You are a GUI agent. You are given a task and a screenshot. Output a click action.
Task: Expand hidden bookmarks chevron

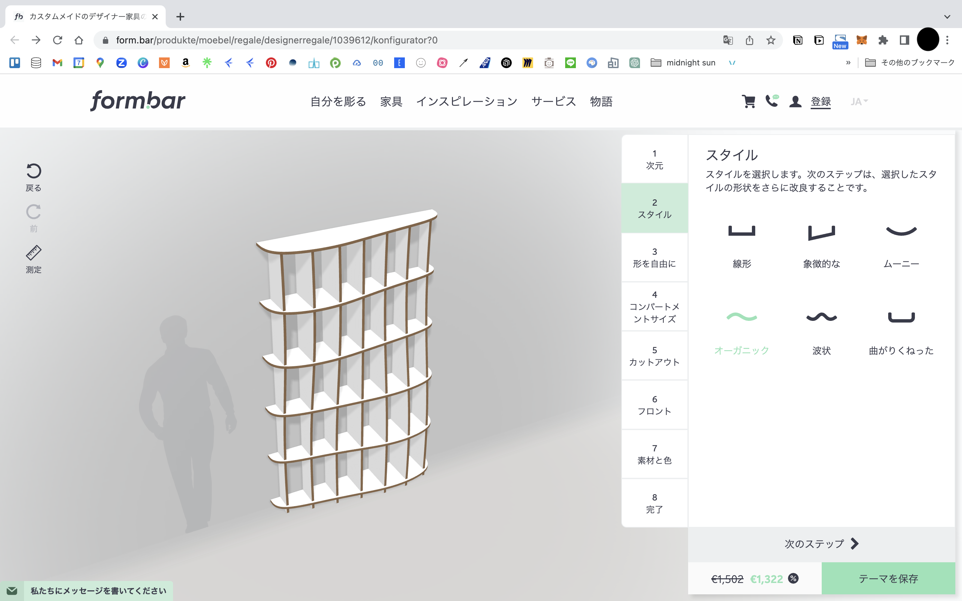pos(848,62)
